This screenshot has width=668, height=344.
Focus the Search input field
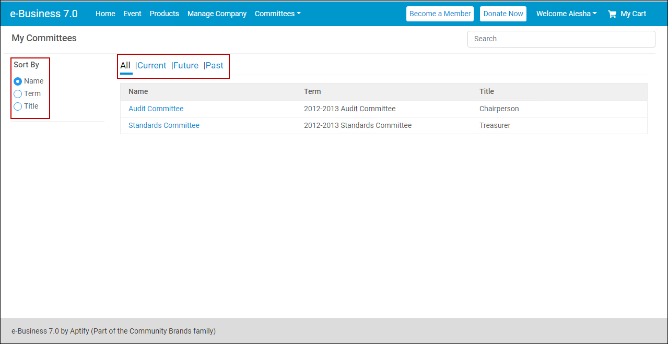click(x=561, y=39)
